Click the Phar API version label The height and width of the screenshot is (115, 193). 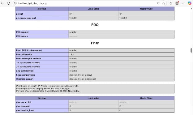coord(24,54)
